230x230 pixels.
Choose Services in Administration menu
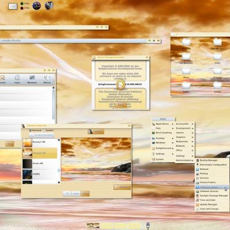(212, 178)
